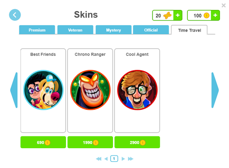
Task: Add more DNA with the plus button
Action: coord(178,15)
